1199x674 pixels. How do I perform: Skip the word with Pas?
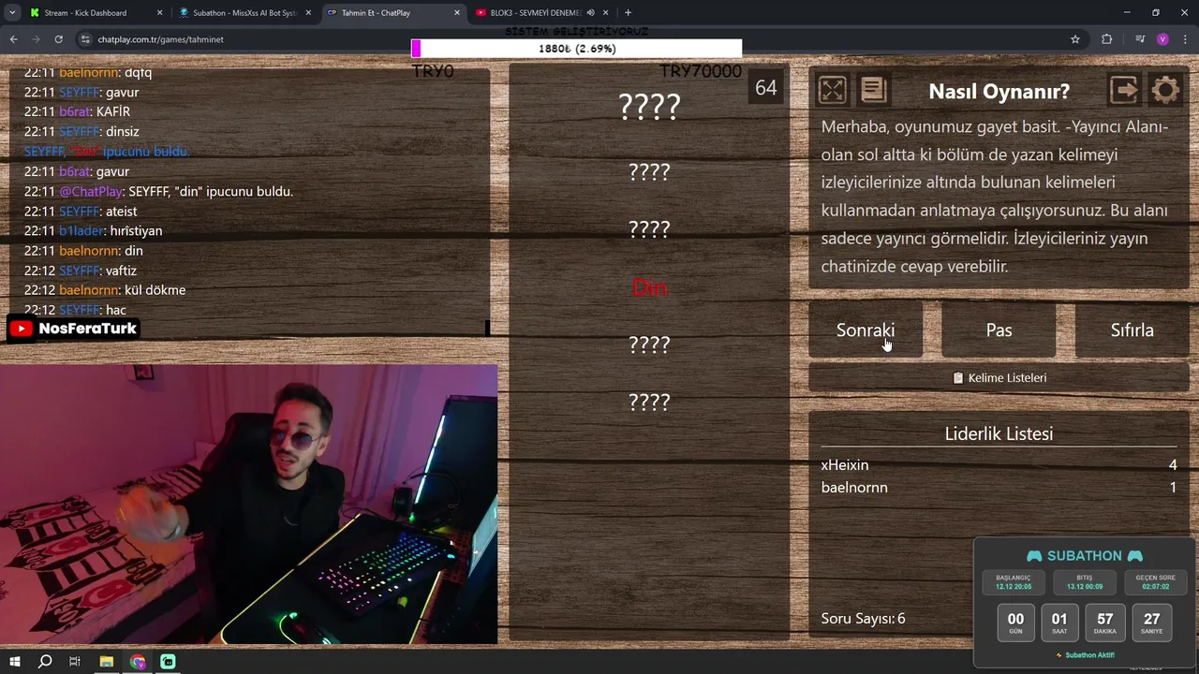pos(999,330)
